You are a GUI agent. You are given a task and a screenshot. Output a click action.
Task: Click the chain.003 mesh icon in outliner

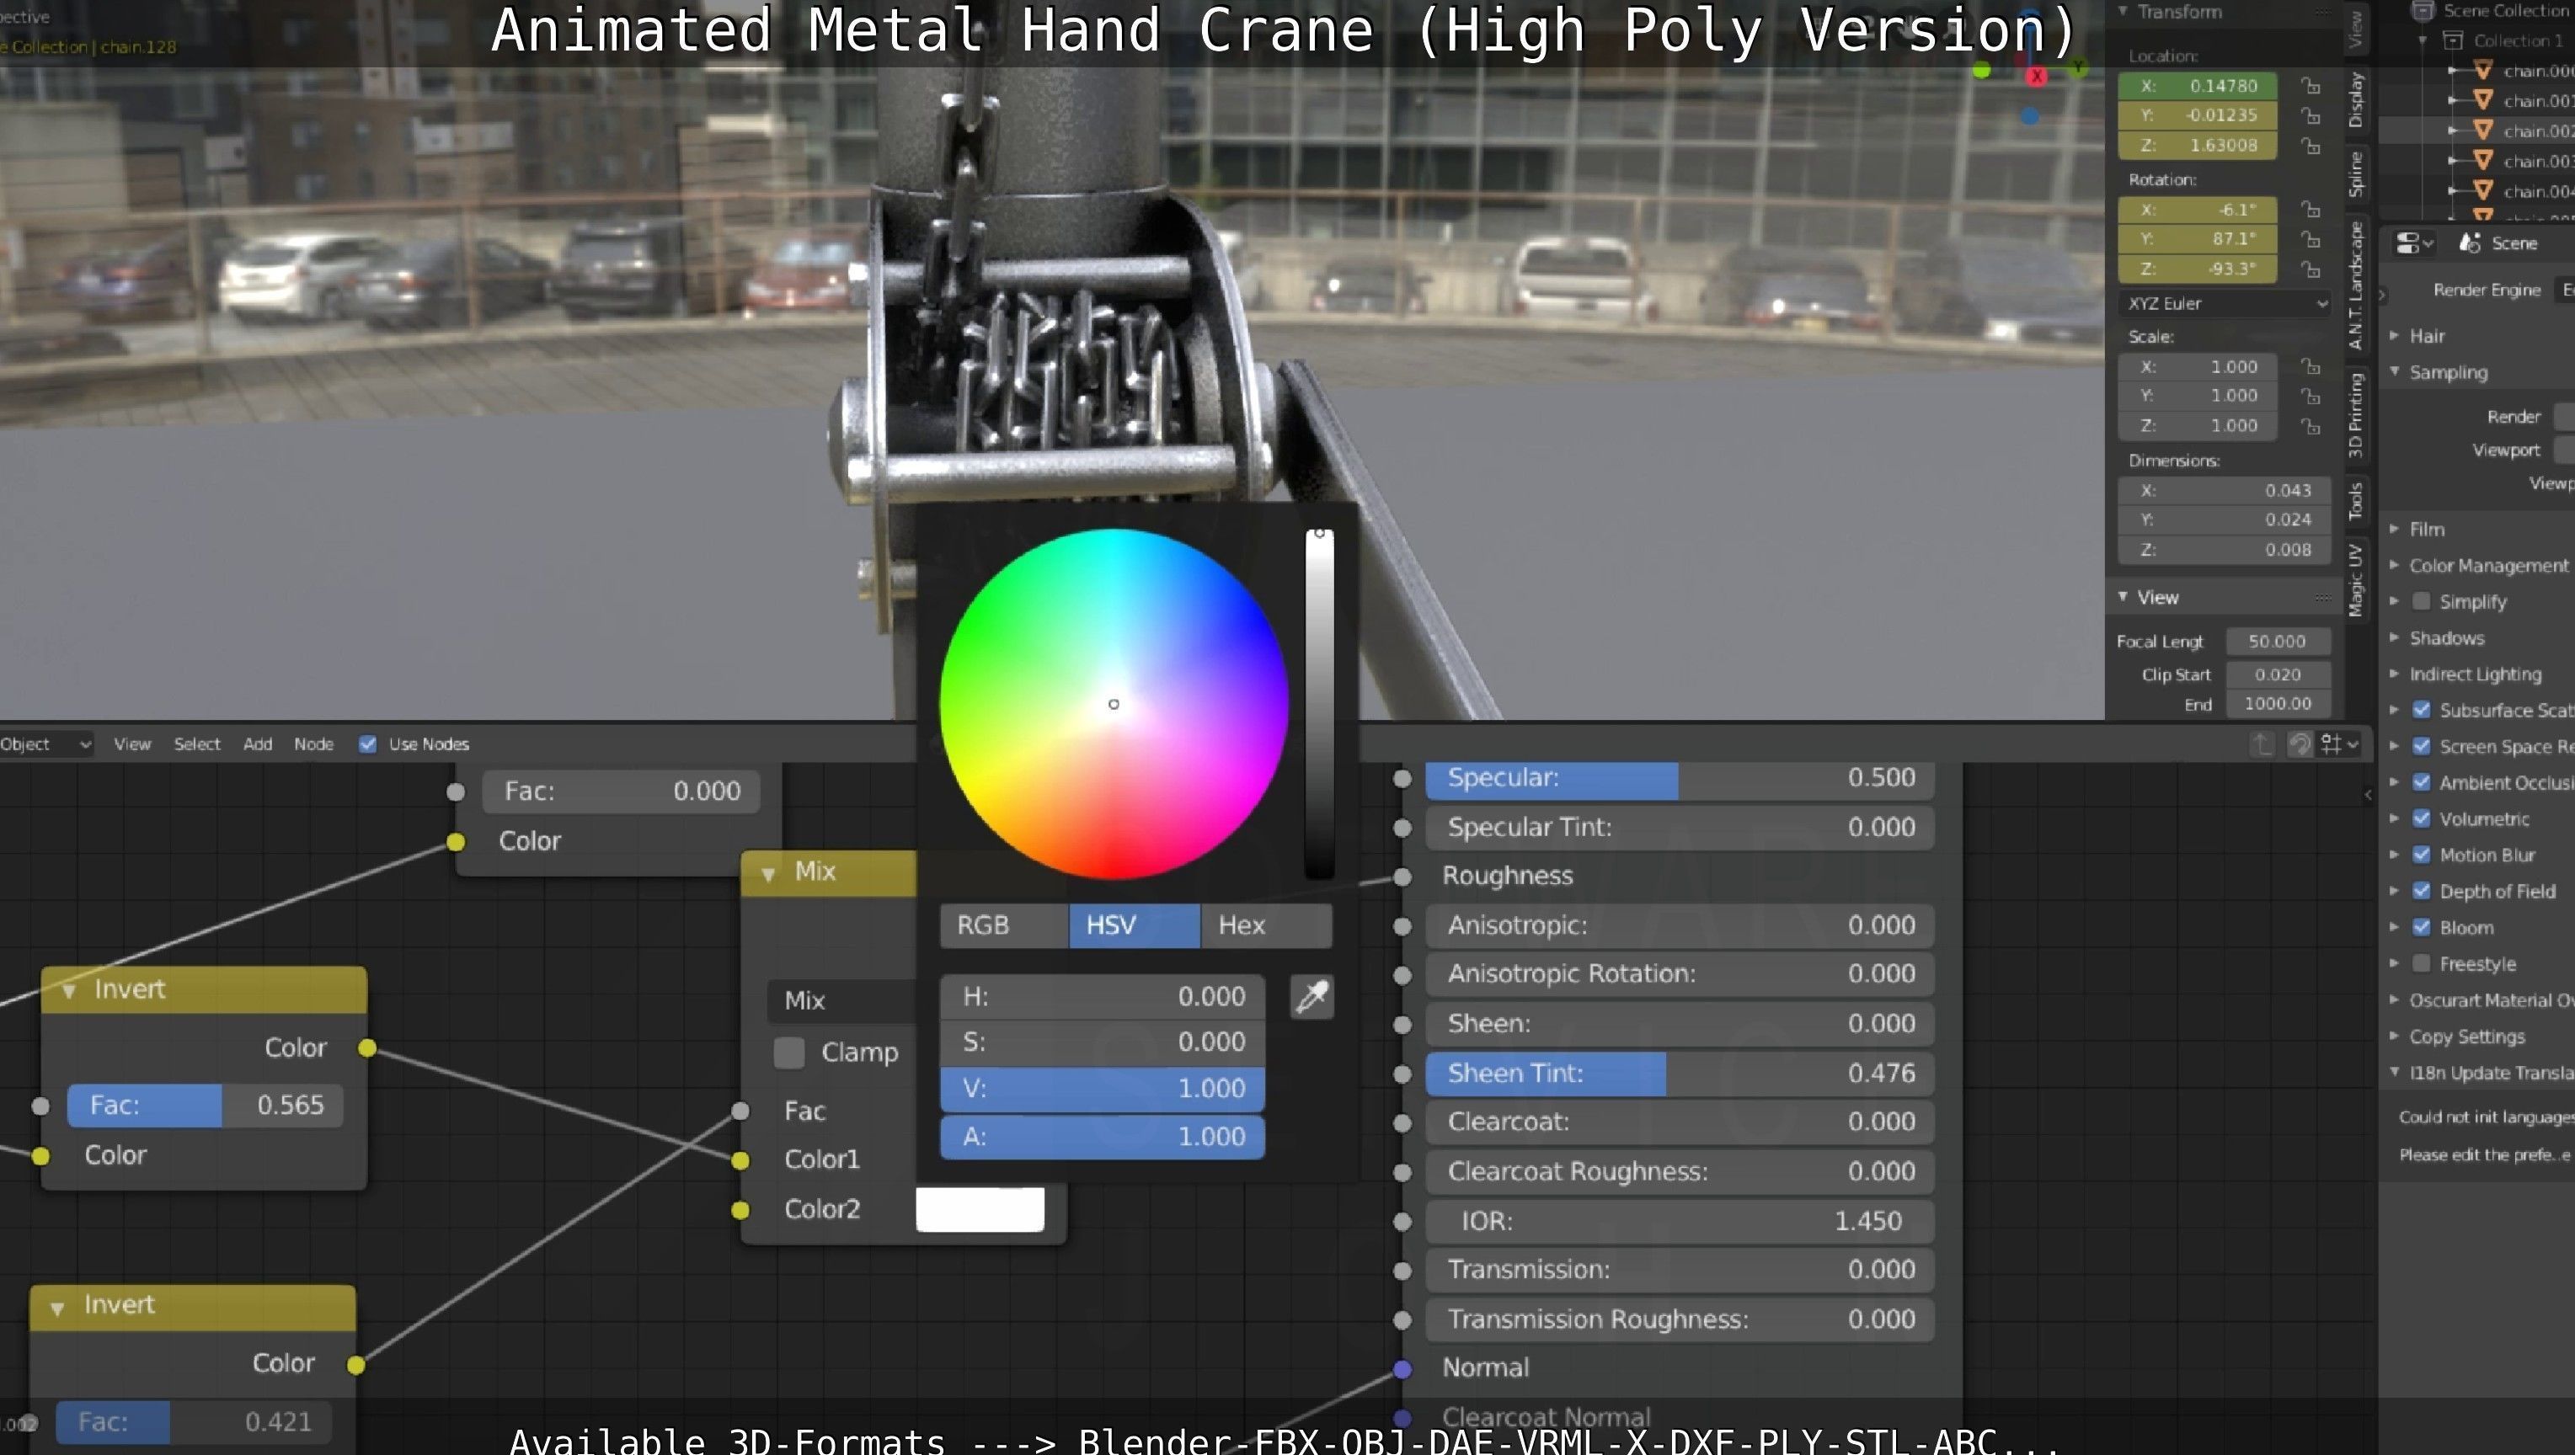pyautogui.click(x=2482, y=160)
